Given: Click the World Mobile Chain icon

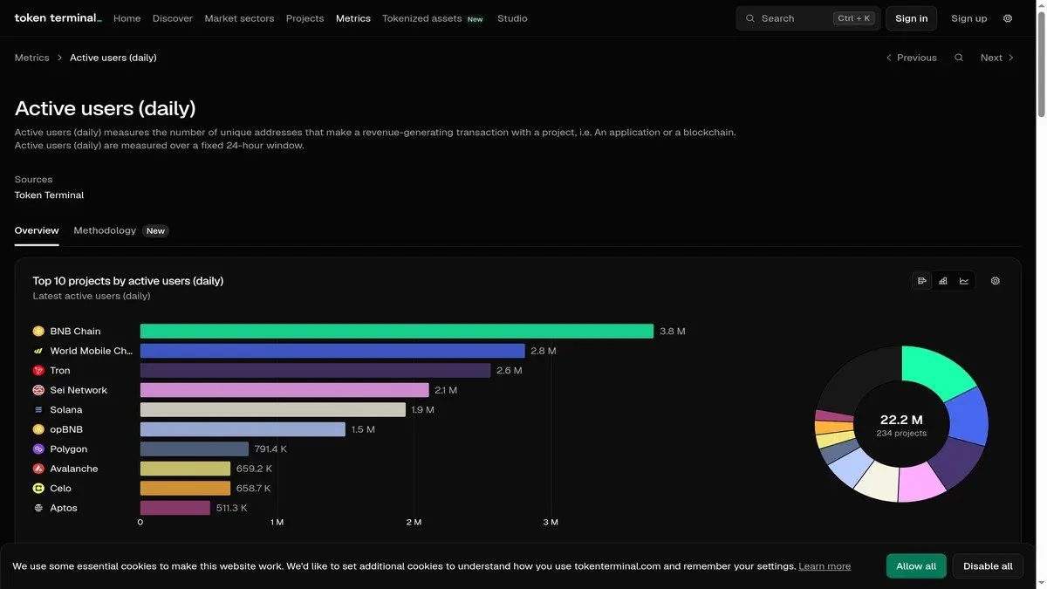Looking at the screenshot, I should (x=38, y=351).
